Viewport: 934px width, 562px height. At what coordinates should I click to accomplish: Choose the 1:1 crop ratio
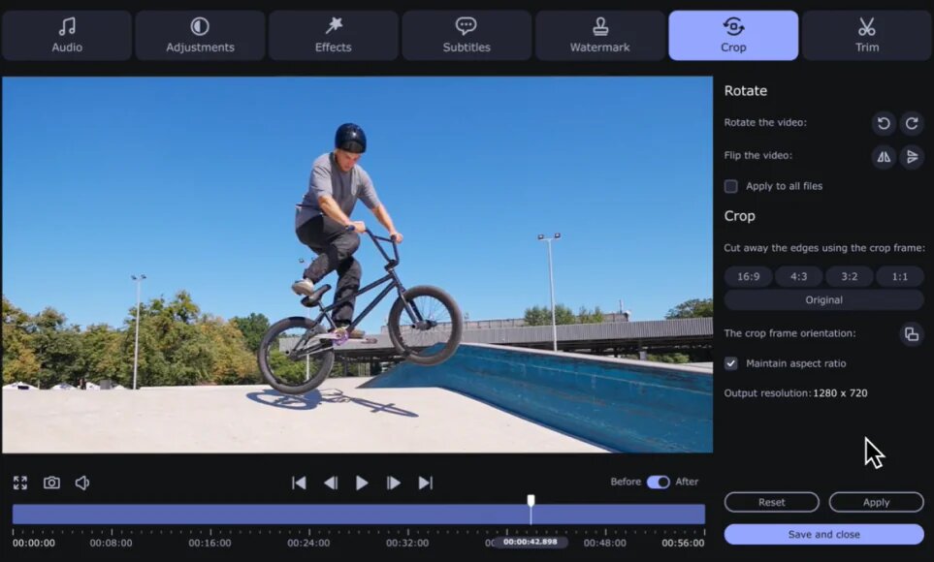(x=900, y=276)
